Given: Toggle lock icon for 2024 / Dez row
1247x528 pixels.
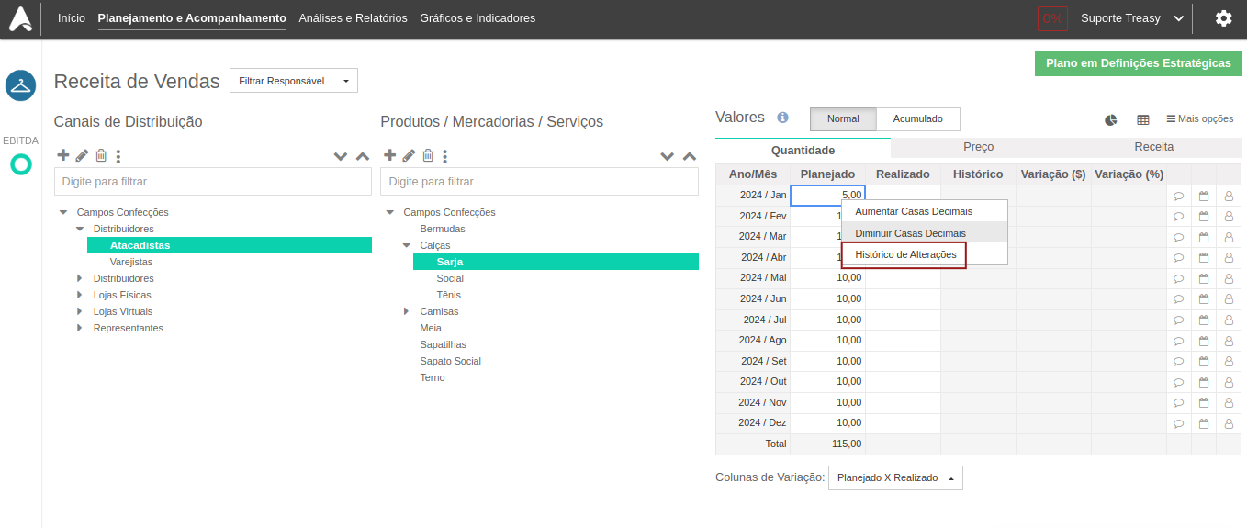Looking at the screenshot, I should point(1229,423).
